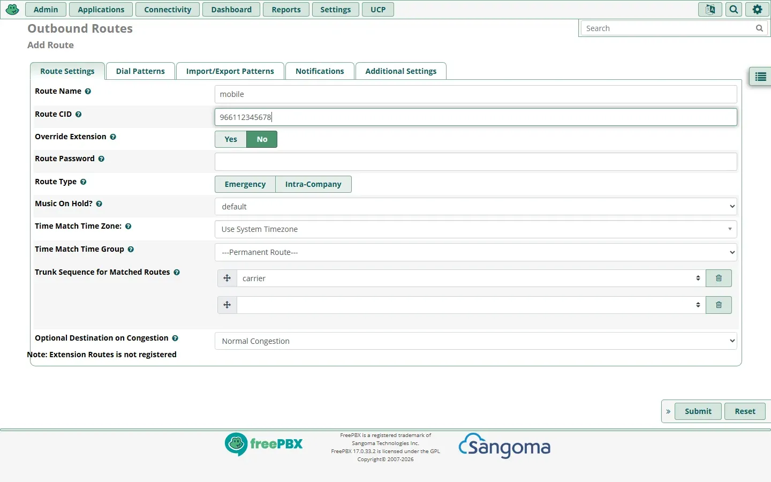Open the Notifications tab
Image resolution: width=771 pixels, height=482 pixels.
[320, 71]
